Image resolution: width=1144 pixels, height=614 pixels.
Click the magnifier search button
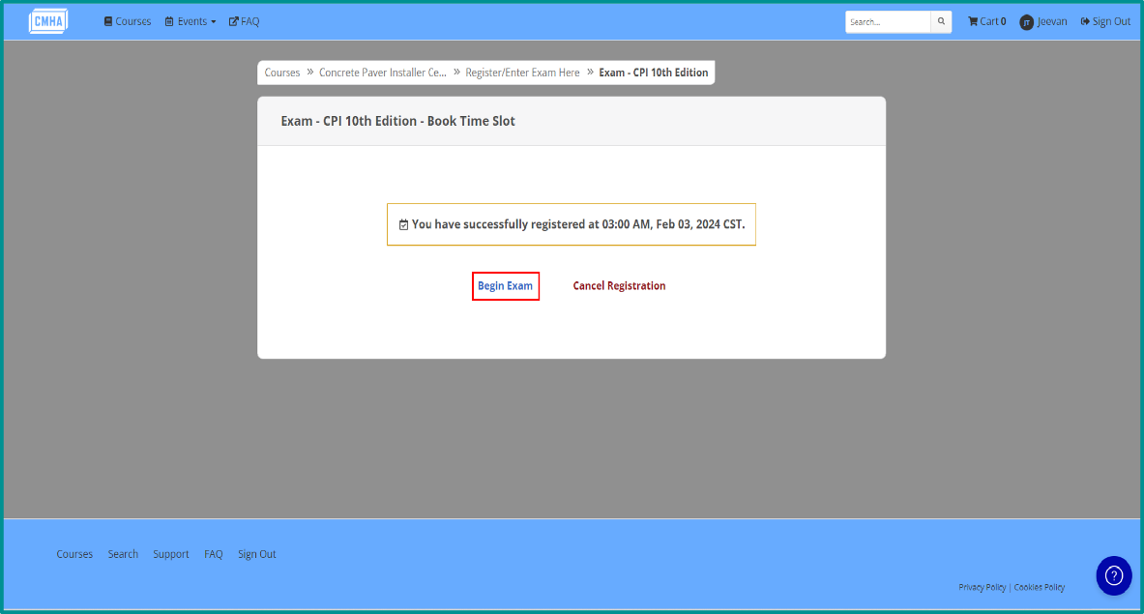[941, 22]
